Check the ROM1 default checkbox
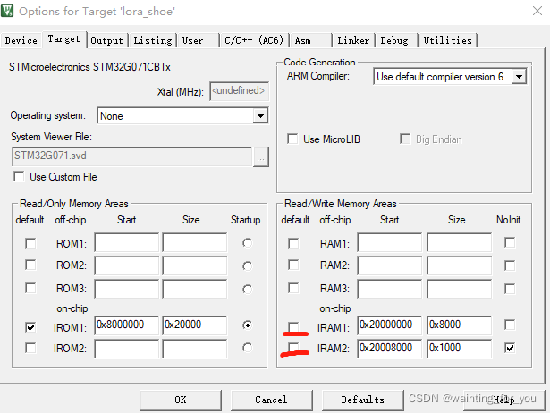The height and width of the screenshot is (413, 550). click(30, 243)
